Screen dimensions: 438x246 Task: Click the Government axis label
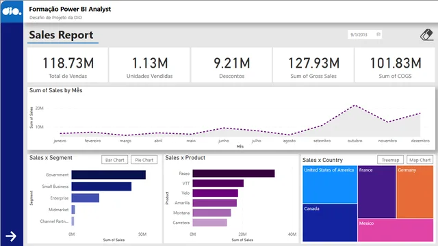(57, 175)
